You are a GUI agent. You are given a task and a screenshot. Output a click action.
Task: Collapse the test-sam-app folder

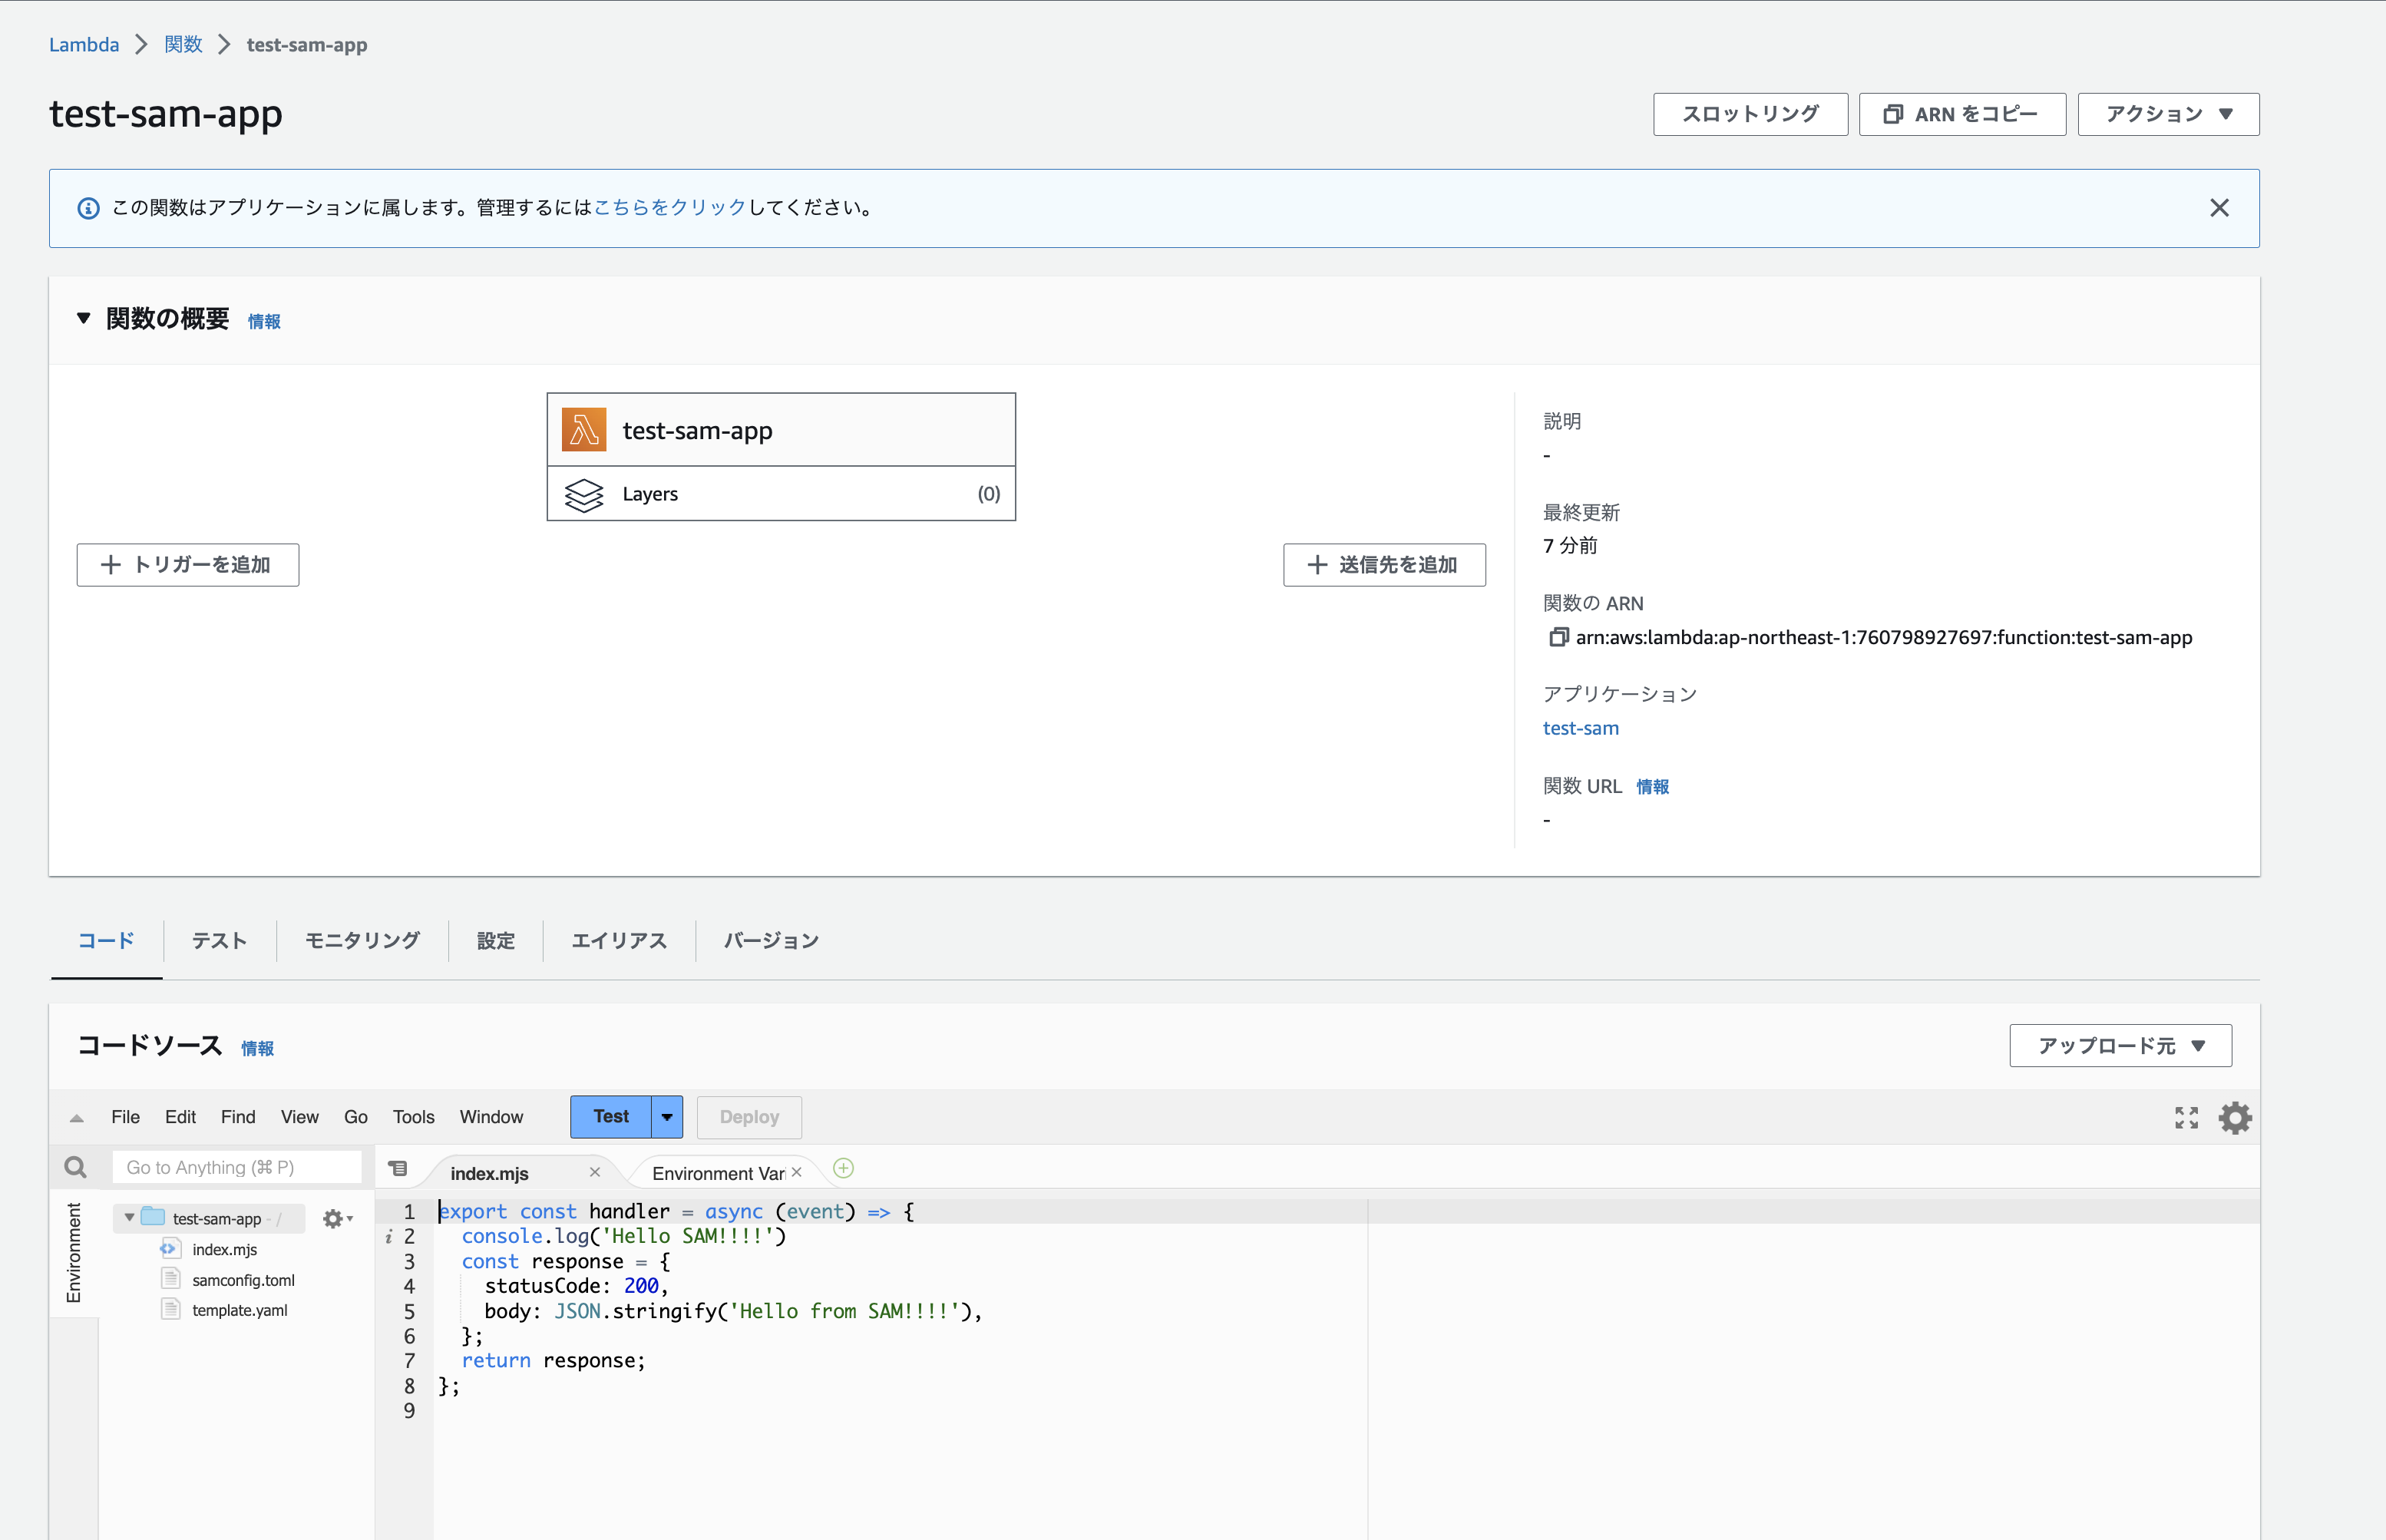point(129,1217)
